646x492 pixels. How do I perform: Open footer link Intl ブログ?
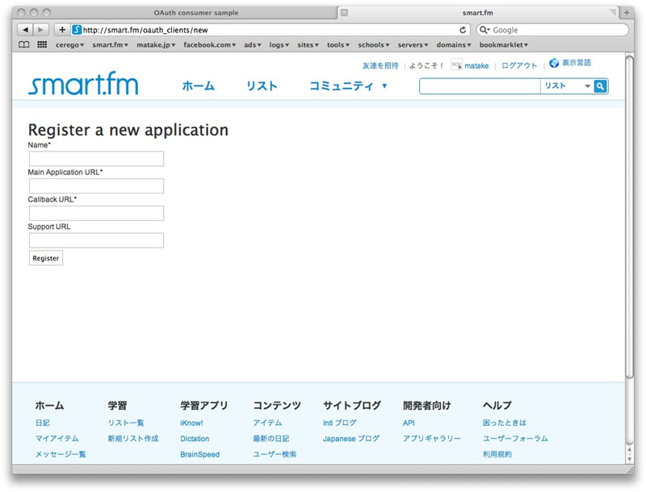[x=339, y=423]
